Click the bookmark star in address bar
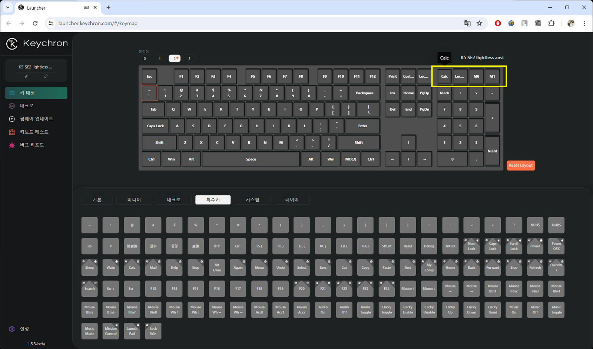Image resolution: width=593 pixels, height=349 pixels. [479, 23]
